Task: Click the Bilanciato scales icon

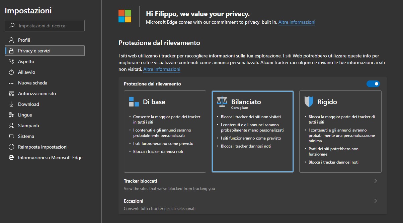Action: point(222,101)
